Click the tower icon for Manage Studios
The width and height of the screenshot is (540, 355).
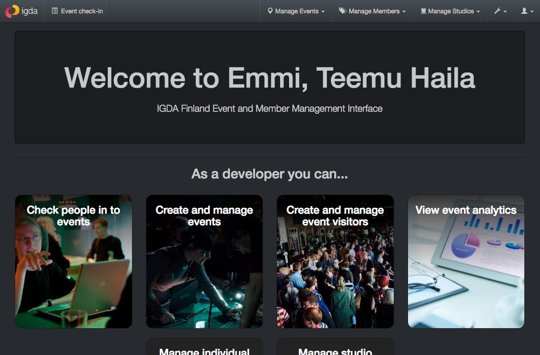[x=423, y=11]
